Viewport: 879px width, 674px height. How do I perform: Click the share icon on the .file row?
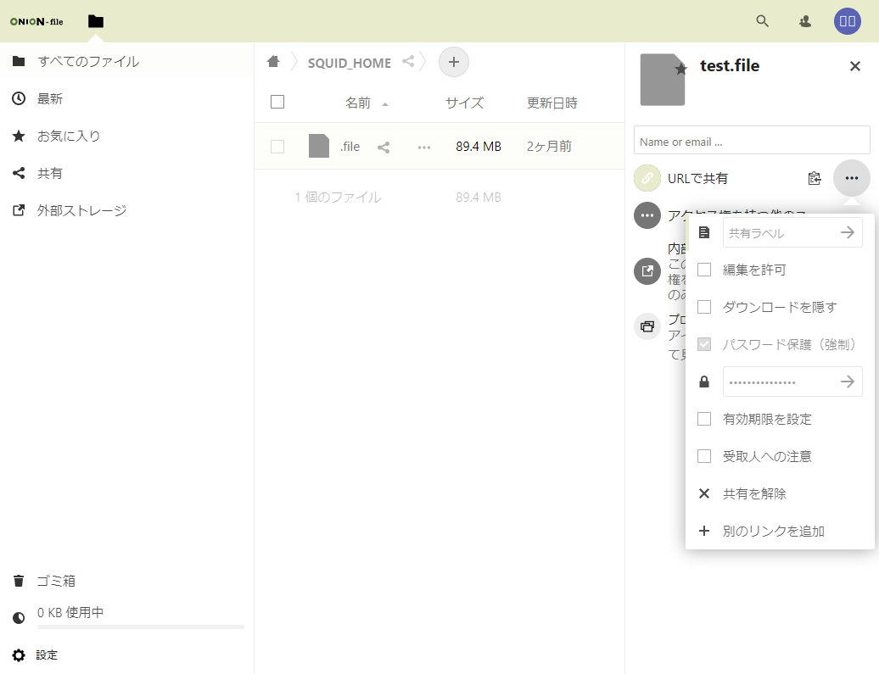(x=384, y=147)
